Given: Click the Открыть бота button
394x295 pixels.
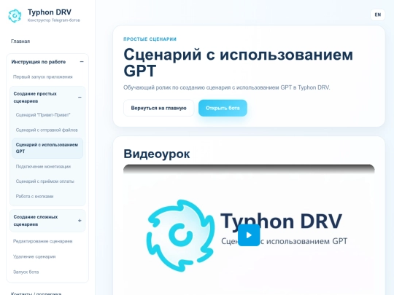Looking at the screenshot, I should click(x=223, y=108).
